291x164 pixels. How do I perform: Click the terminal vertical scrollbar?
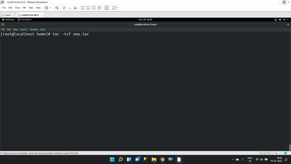point(290,147)
